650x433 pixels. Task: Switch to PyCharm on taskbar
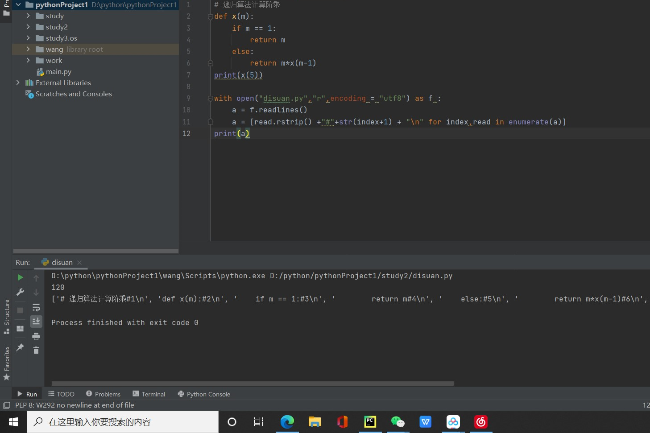point(370,422)
